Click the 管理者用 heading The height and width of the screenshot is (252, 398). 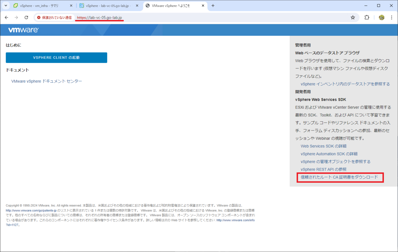(x=303, y=45)
